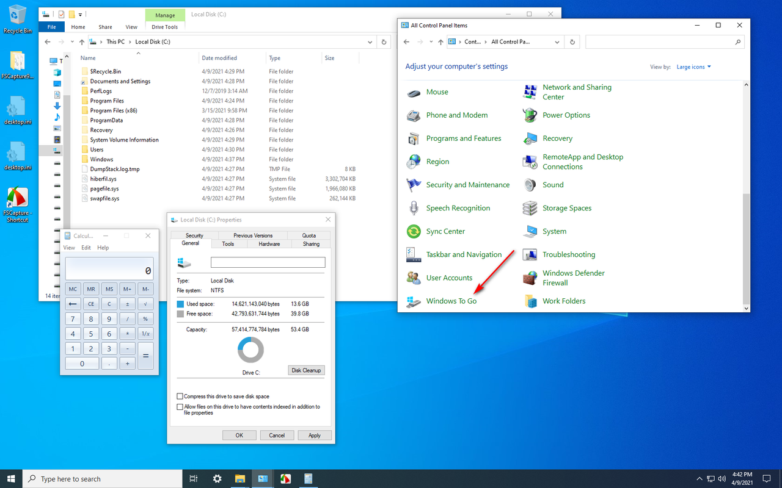The height and width of the screenshot is (488, 782).
Task: Switch to the Hardware tab
Action: pos(269,244)
